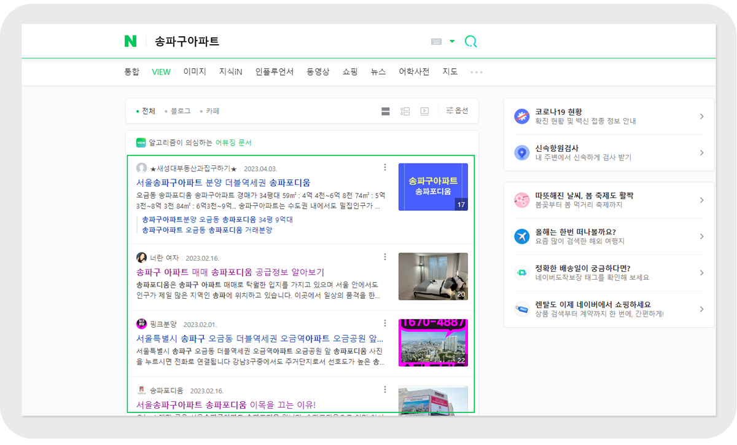The image size is (737, 445).
Task: Open more menu for 핑크분양 post
Action: pyautogui.click(x=385, y=323)
